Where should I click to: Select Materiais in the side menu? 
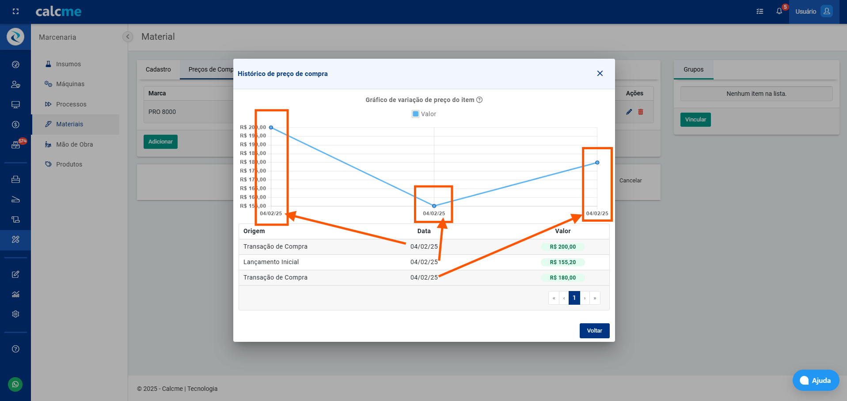point(69,124)
